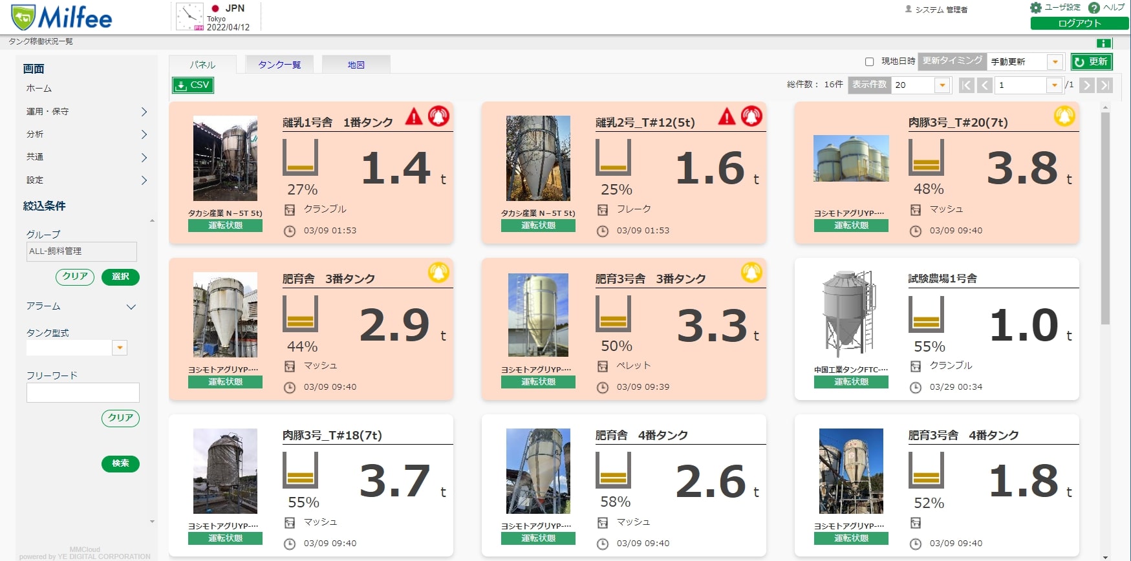This screenshot has width=1131, height=561.
Task: Click the main panel vertical scrollbar
Action: [x=1105, y=218]
